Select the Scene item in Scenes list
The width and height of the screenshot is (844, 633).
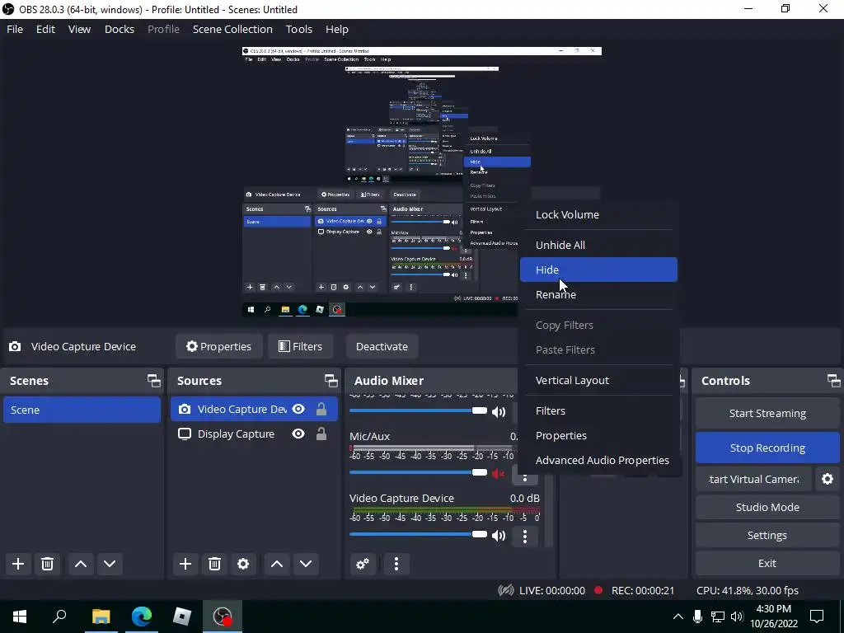pyautogui.click(x=82, y=410)
